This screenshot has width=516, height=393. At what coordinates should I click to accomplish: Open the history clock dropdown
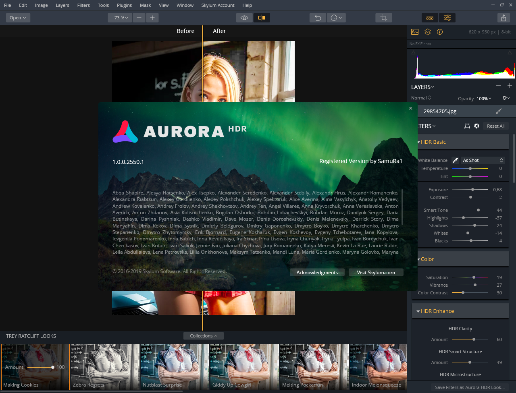[x=336, y=18]
